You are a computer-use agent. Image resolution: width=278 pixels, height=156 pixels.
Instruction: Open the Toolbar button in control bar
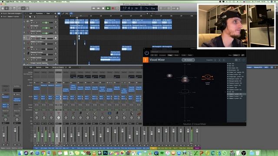pyautogui.click(x=14, y=8)
